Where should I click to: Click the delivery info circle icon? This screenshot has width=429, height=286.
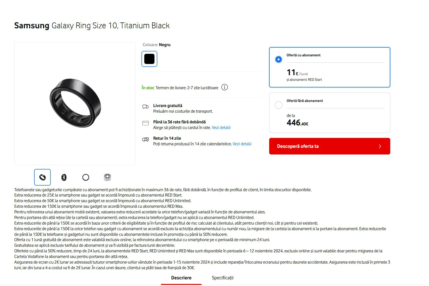point(225,87)
